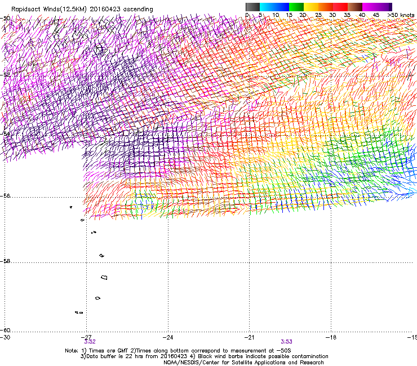Click the green 15-20 knots legend segment

(x=296, y=7)
